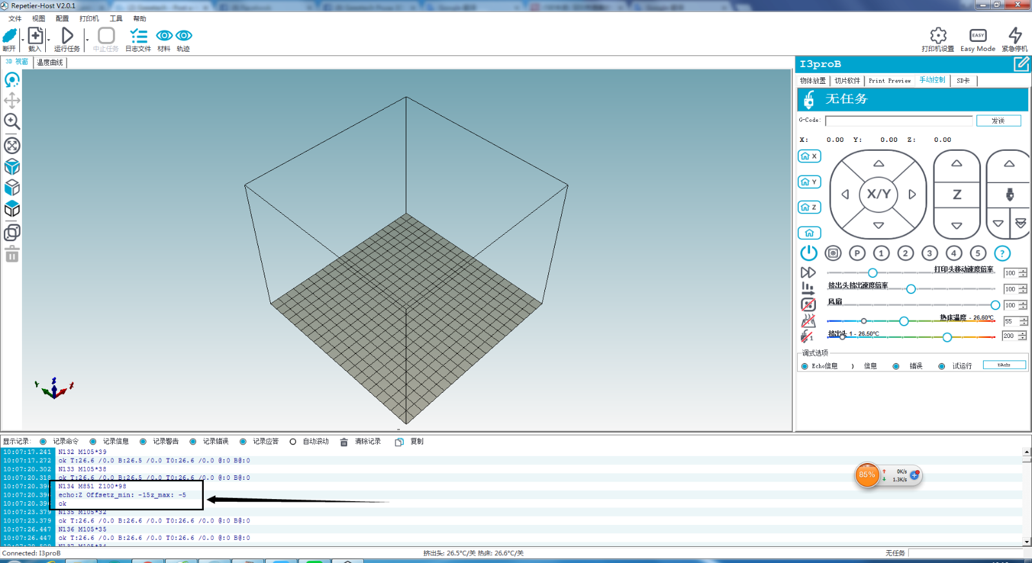Click 清除记录 clear log button
The width and height of the screenshot is (1032, 563).
(x=361, y=442)
